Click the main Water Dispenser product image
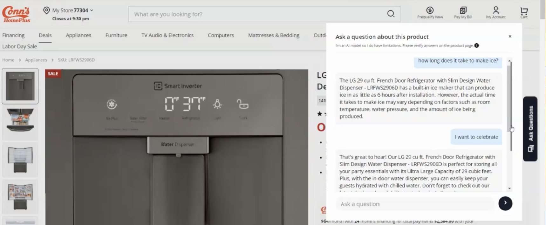The width and height of the screenshot is (546, 225). pyautogui.click(x=177, y=147)
